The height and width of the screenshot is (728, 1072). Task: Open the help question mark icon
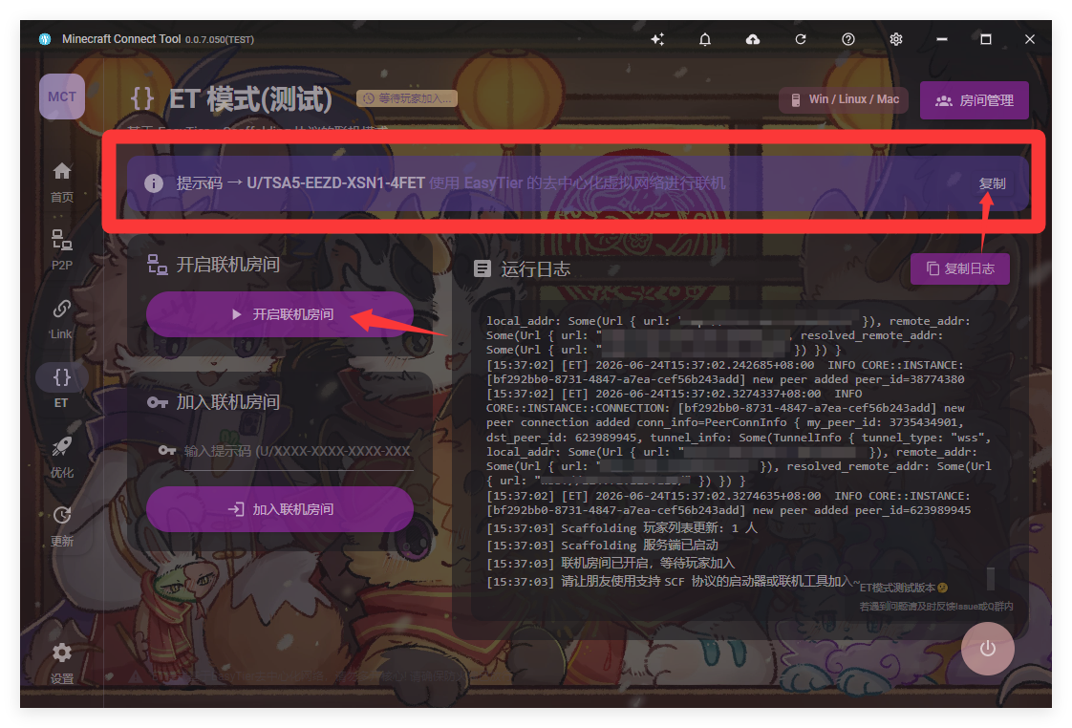[848, 39]
